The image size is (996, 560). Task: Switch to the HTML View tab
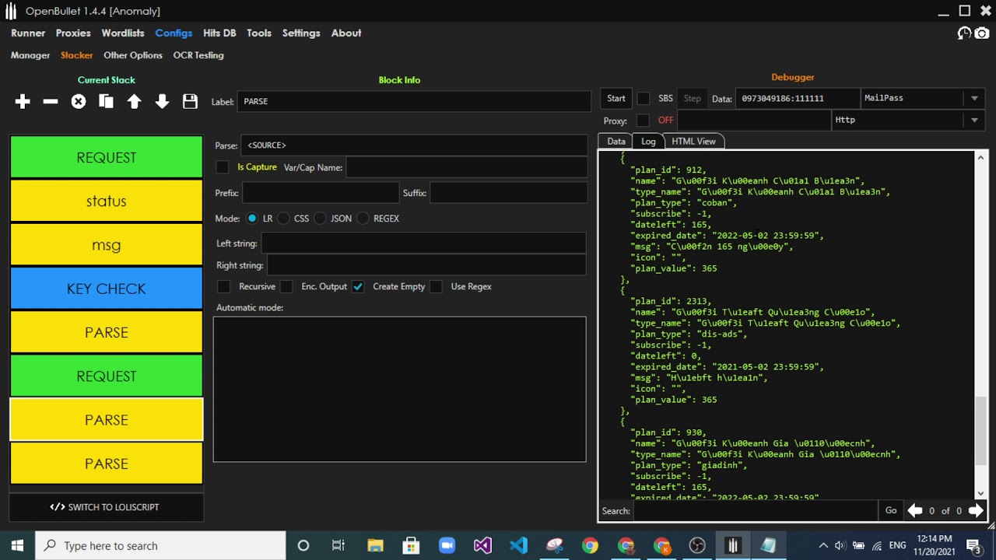(693, 141)
